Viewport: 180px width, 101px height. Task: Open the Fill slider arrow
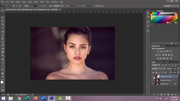(178, 72)
